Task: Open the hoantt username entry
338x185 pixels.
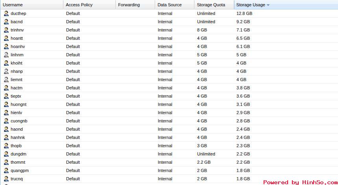Action: [x=17, y=38]
